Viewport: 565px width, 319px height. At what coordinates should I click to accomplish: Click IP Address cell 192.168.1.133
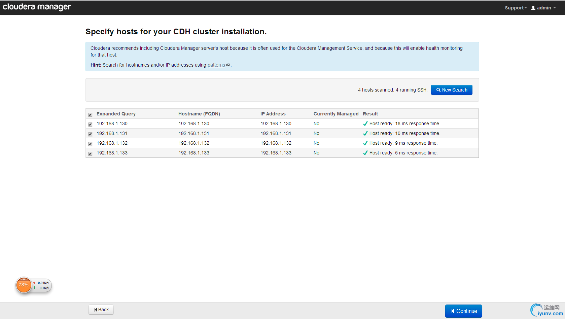click(276, 153)
